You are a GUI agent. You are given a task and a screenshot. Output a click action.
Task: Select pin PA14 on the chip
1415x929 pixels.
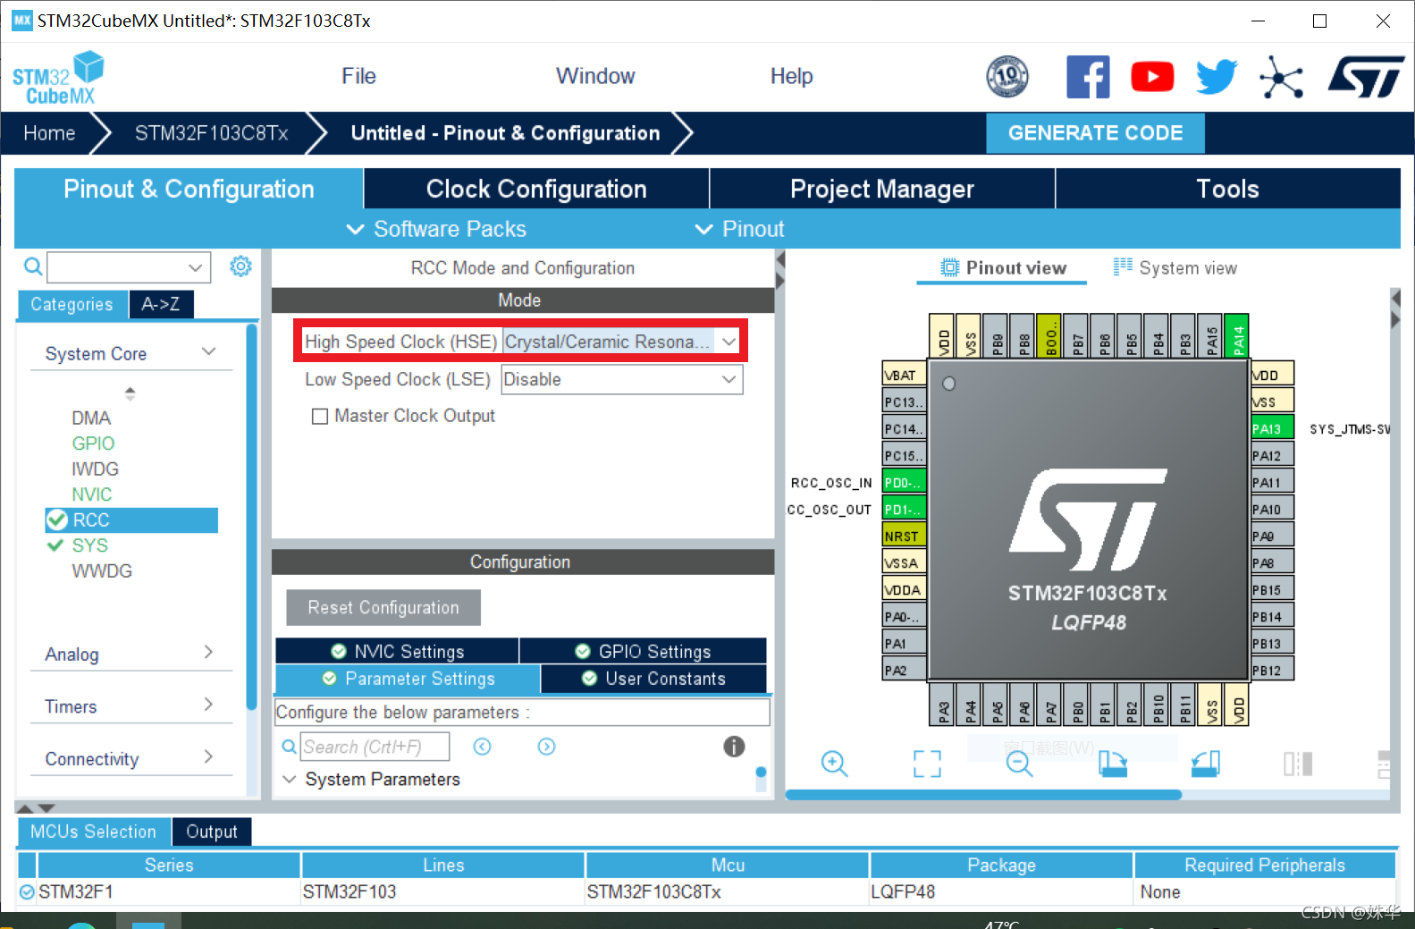[x=1236, y=335]
